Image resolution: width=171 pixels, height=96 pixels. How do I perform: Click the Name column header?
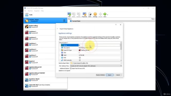pyautogui.click(x=70, y=19)
